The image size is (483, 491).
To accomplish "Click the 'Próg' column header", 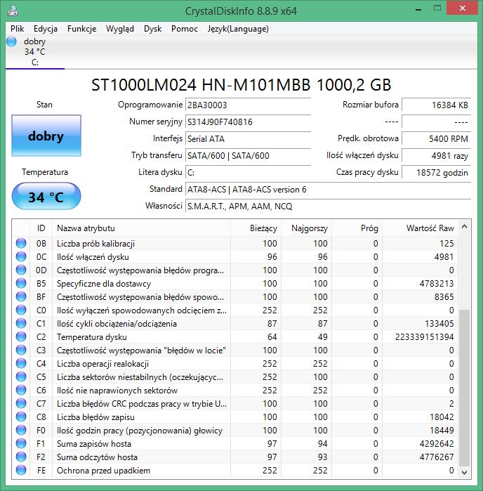I will 357,228.
